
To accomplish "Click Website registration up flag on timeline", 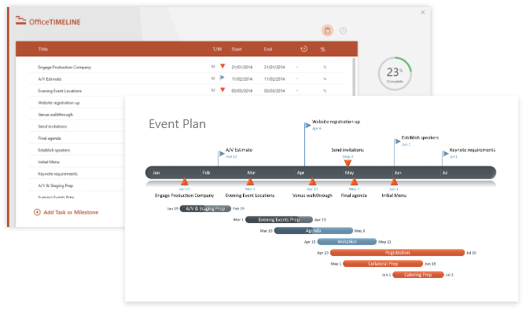I will [x=307, y=126].
